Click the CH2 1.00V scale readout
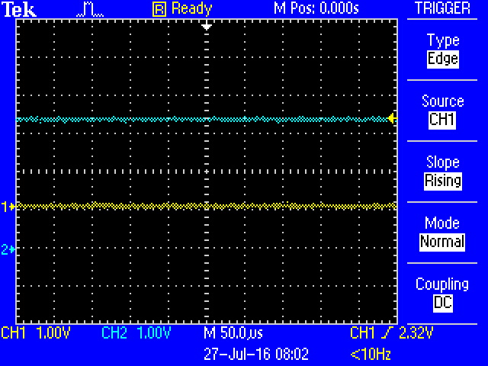The image size is (488, 366). (x=136, y=332)
